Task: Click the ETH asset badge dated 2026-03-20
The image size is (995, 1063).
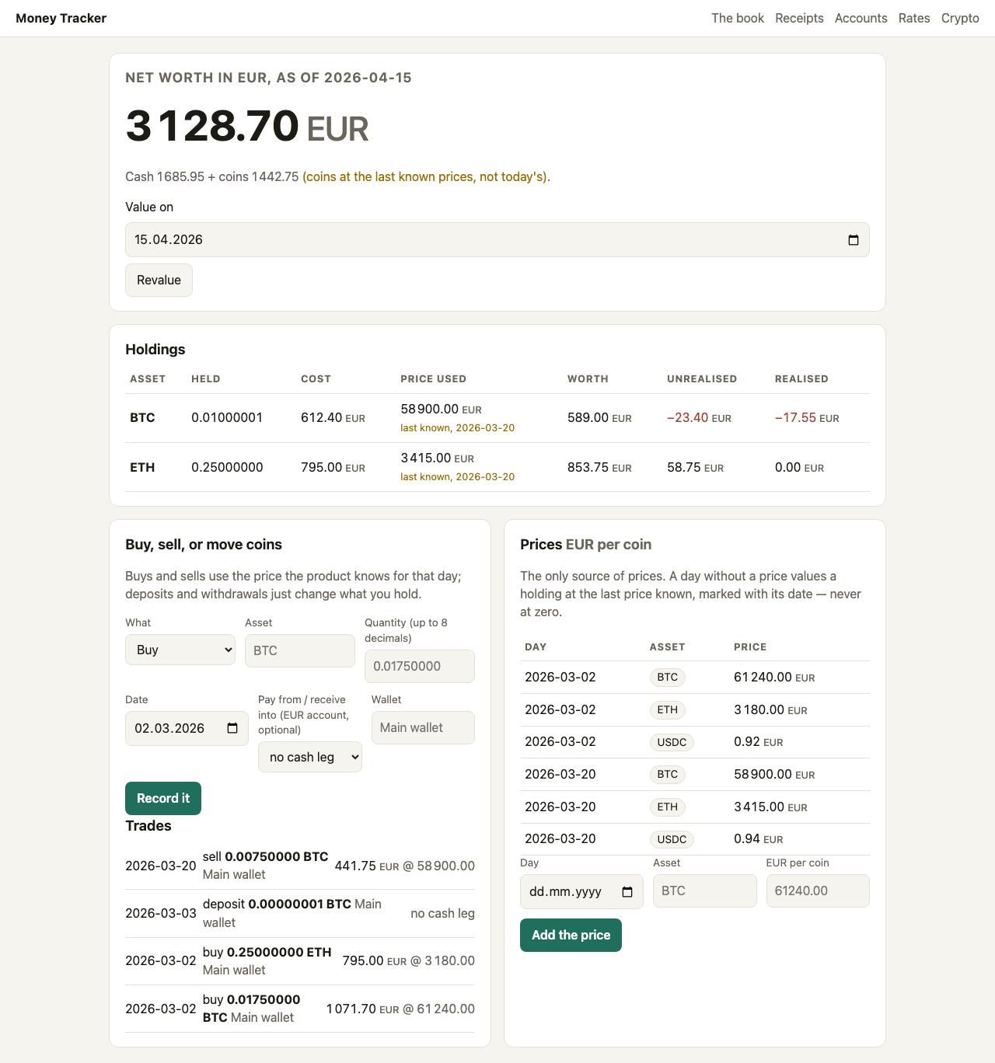Action: 667,807
